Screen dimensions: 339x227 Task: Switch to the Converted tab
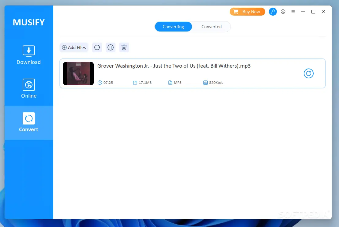click(x=211, y=27)
